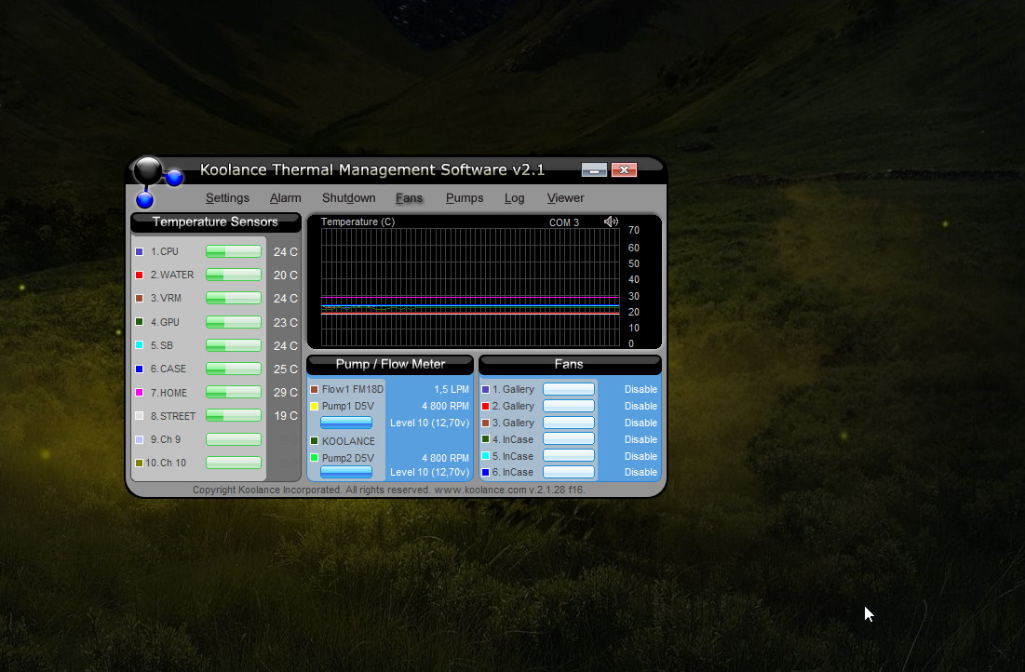Minimize the Koolance window

(594, 170)
